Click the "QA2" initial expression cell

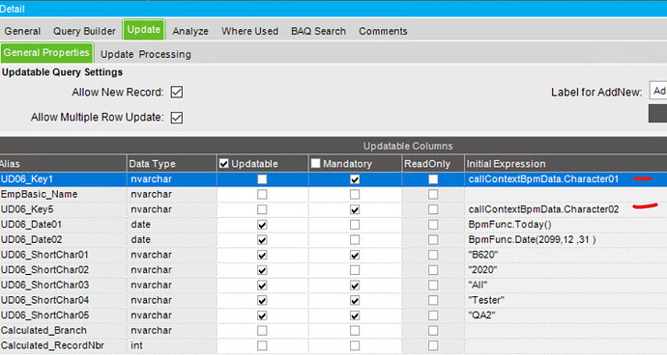(565, 315)
